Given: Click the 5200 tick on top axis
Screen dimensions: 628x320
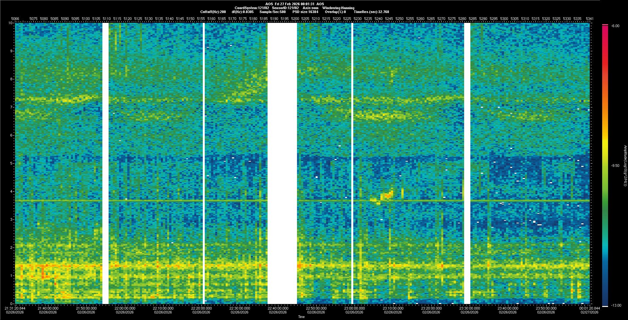Looking at the screenshot, I should click(x=295, y=19).
